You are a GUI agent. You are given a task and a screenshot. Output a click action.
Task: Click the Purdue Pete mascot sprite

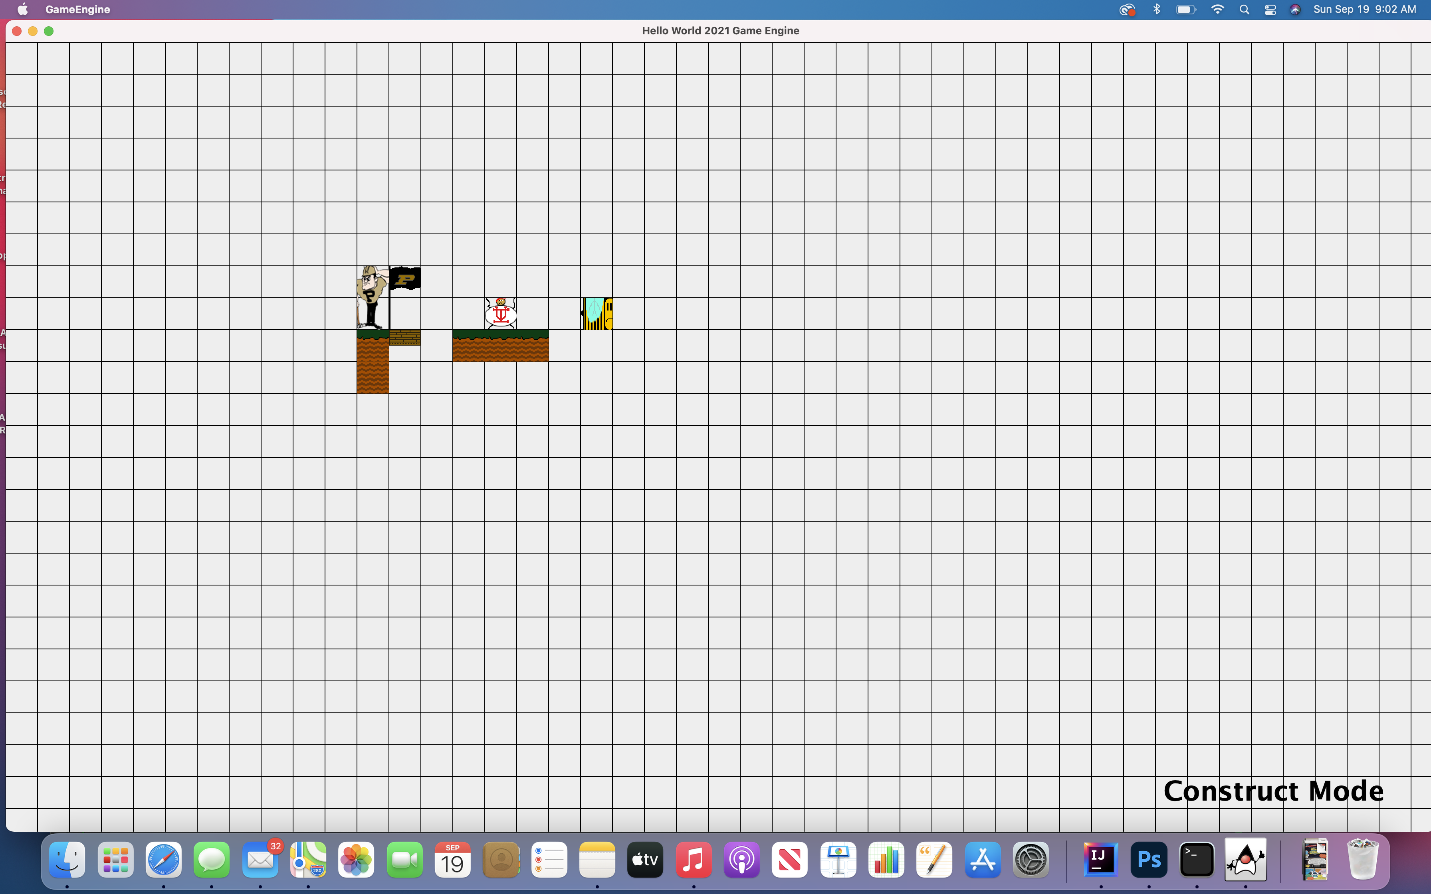pos(372,297)
